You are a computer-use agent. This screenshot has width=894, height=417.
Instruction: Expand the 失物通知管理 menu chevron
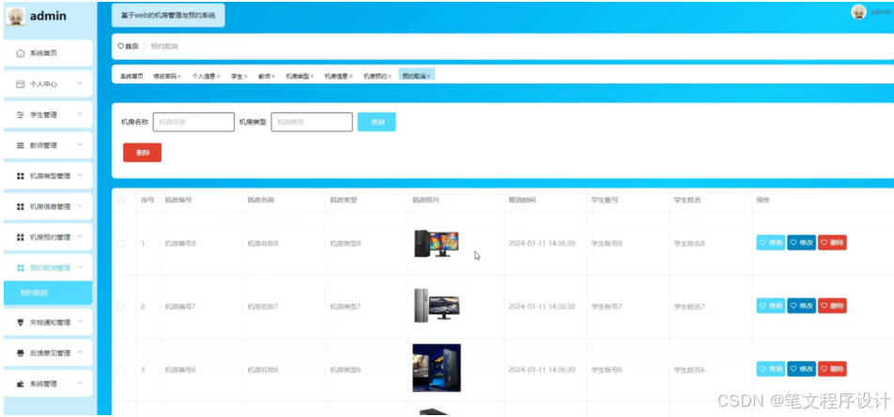click(80, 322)
